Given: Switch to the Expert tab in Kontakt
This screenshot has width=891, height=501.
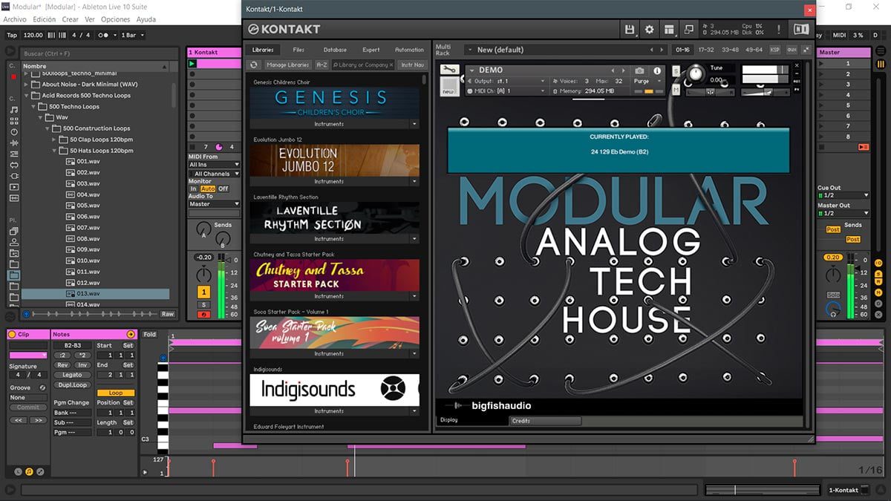Looking at the screenshot, I should pos(371,50).
